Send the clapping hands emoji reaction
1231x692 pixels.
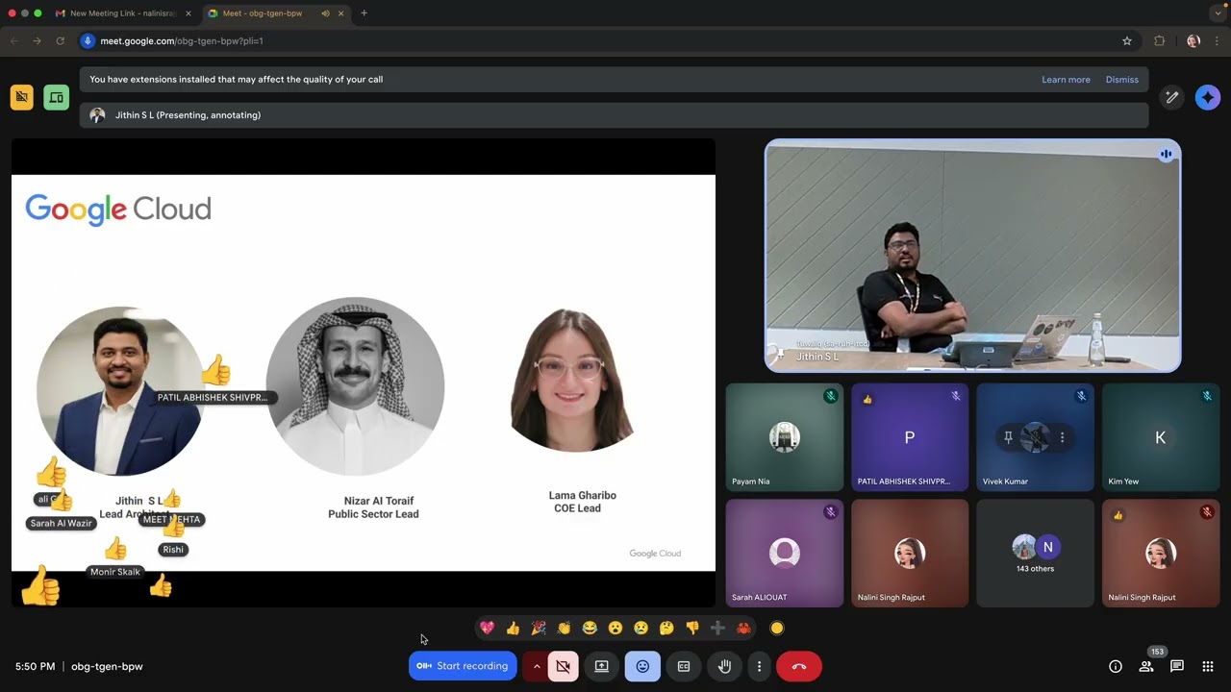564,629
